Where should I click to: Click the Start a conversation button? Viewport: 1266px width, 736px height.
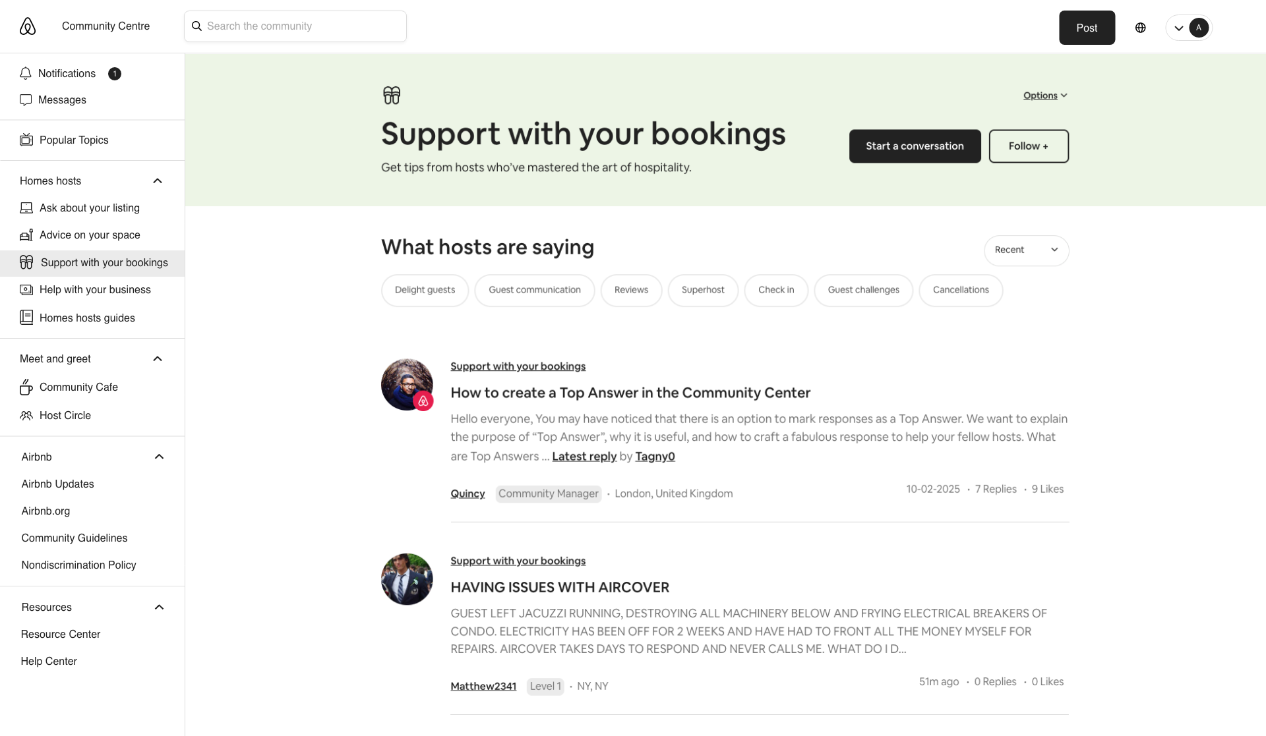pos(914,146)
